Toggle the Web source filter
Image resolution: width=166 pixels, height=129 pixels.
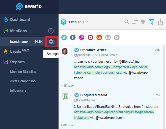coord(117,37)
